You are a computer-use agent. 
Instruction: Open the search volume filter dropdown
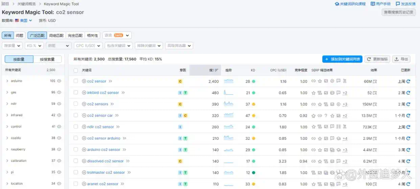tap(12, 46)
